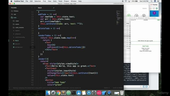Open the Wi-Fi status menu

pyautogui.click(x=126, y=1)
